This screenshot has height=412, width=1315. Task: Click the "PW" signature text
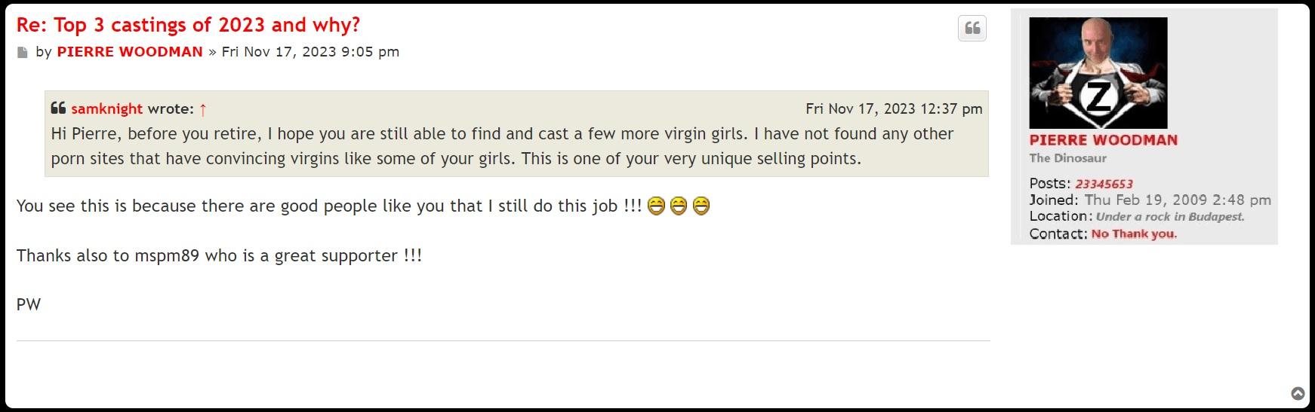coord(29,305)
